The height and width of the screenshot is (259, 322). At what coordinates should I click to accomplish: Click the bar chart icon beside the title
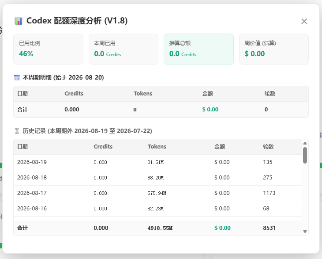(x=19, y=21)
